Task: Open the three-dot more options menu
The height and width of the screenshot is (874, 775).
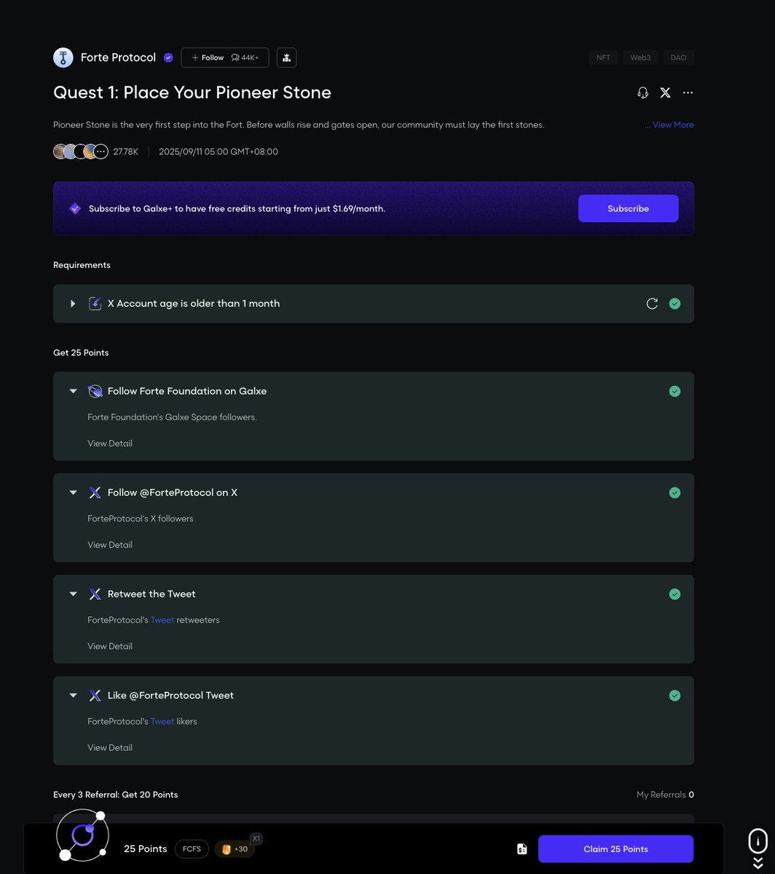Action: coord(688,92)
